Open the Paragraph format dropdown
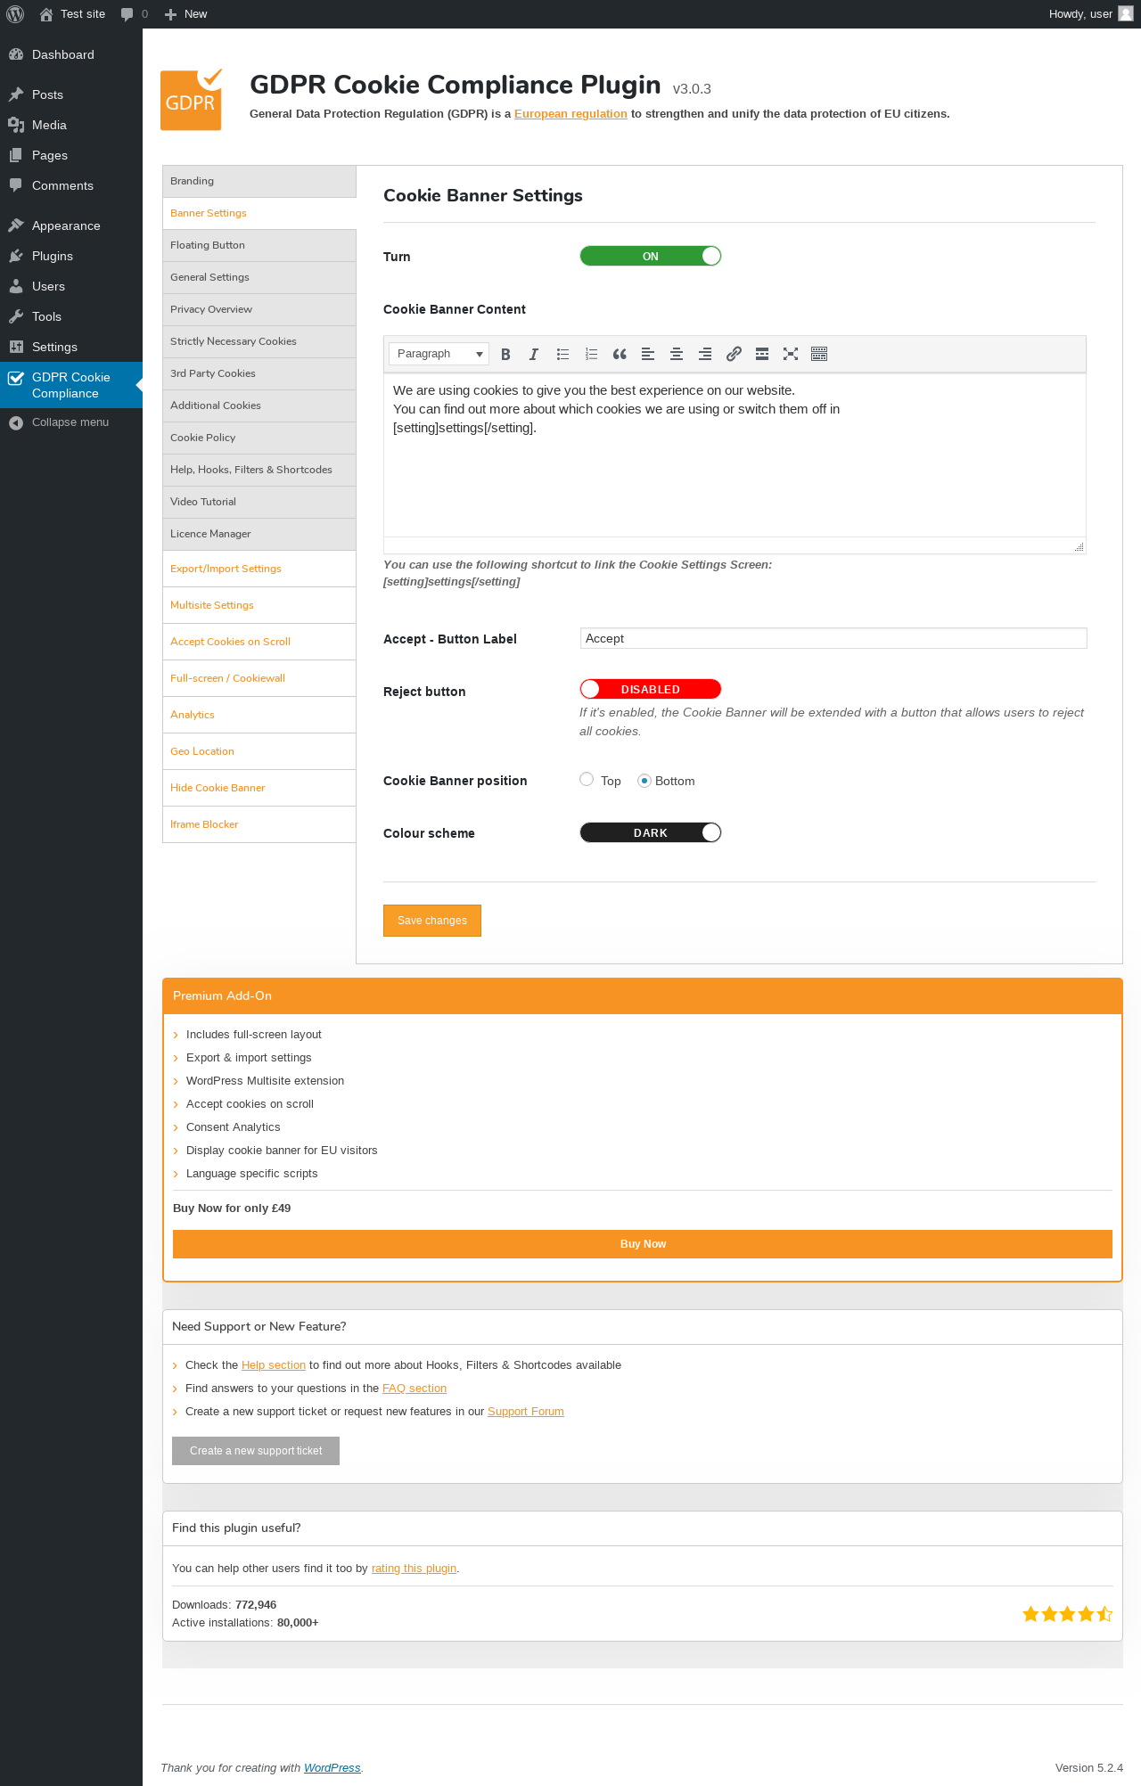The width and height of the screenshot is (1141, 1786). click(439, 354)
